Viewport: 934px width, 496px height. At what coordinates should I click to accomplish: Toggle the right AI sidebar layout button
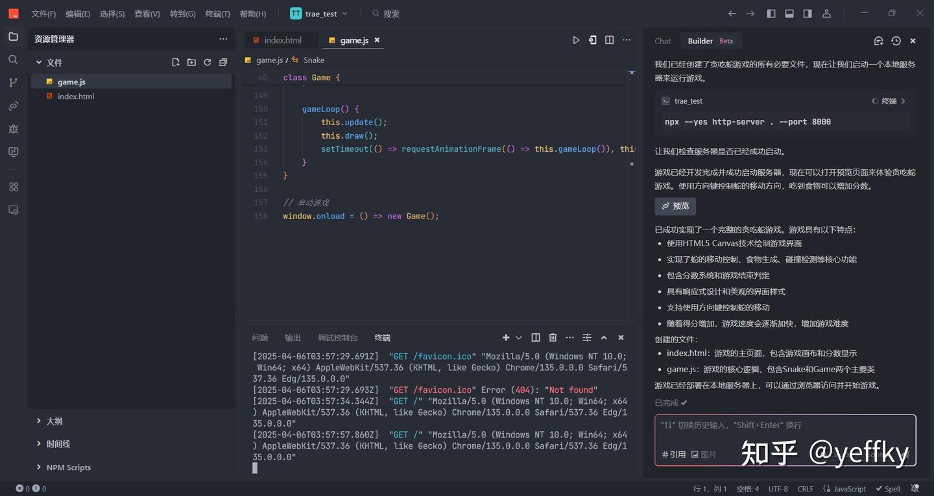pos(808,14)
